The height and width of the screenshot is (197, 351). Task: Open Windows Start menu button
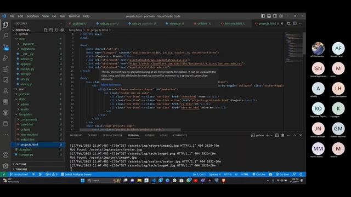tap(83, 181)
